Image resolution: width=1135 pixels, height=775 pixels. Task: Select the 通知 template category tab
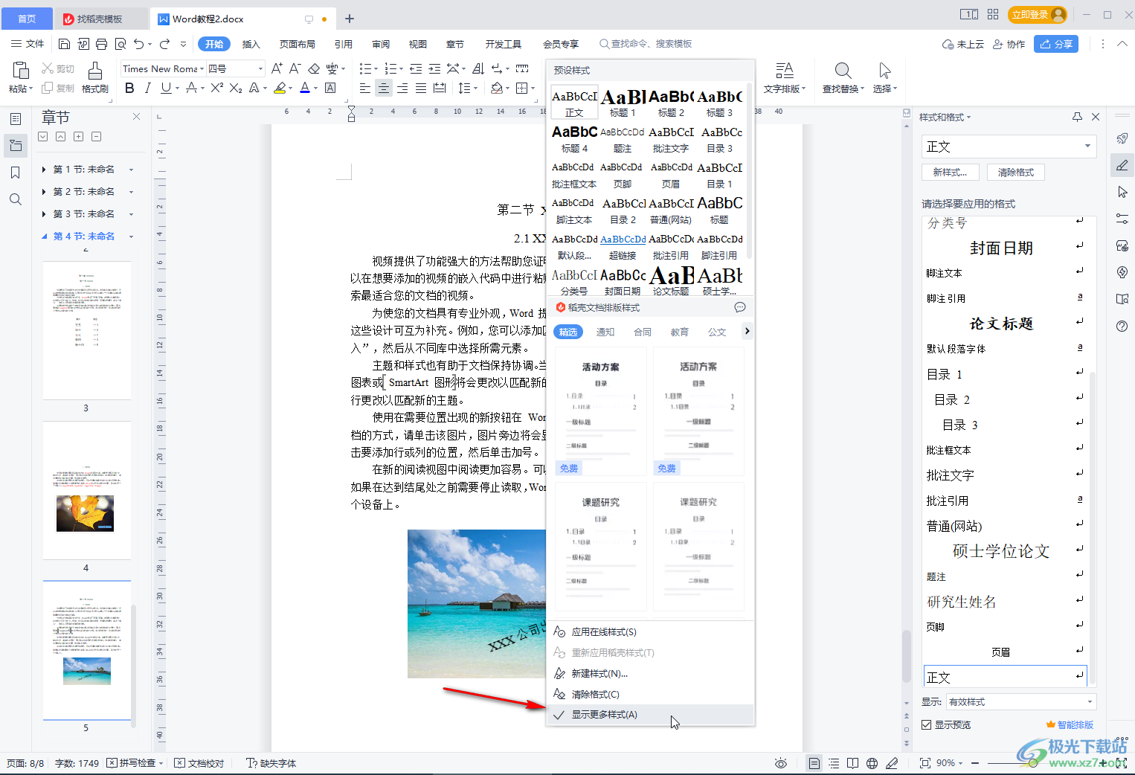(x=605, y=332)
